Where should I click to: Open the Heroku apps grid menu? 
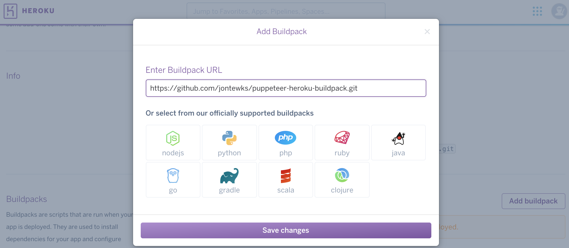(x=537, y=11)
